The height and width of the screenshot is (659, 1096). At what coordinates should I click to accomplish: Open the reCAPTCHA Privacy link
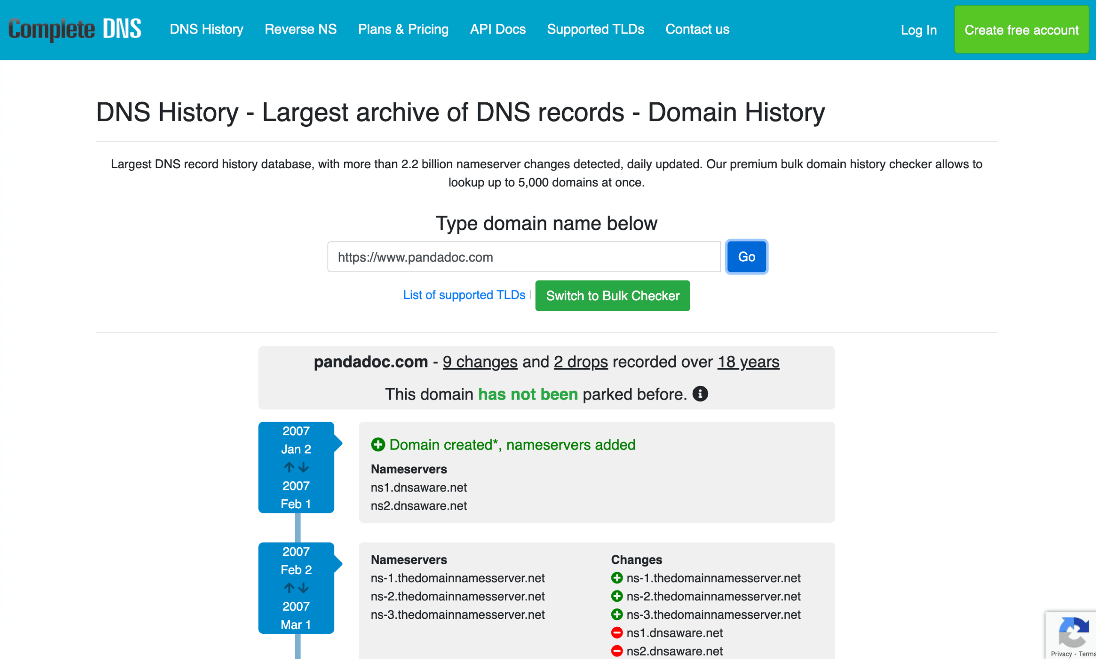[1061, 654]
